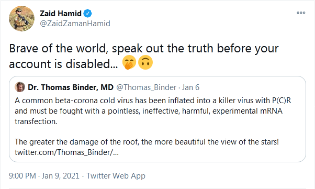Click the Twitter Web App source label
315x189 pixels.
(x=116, y=176)
